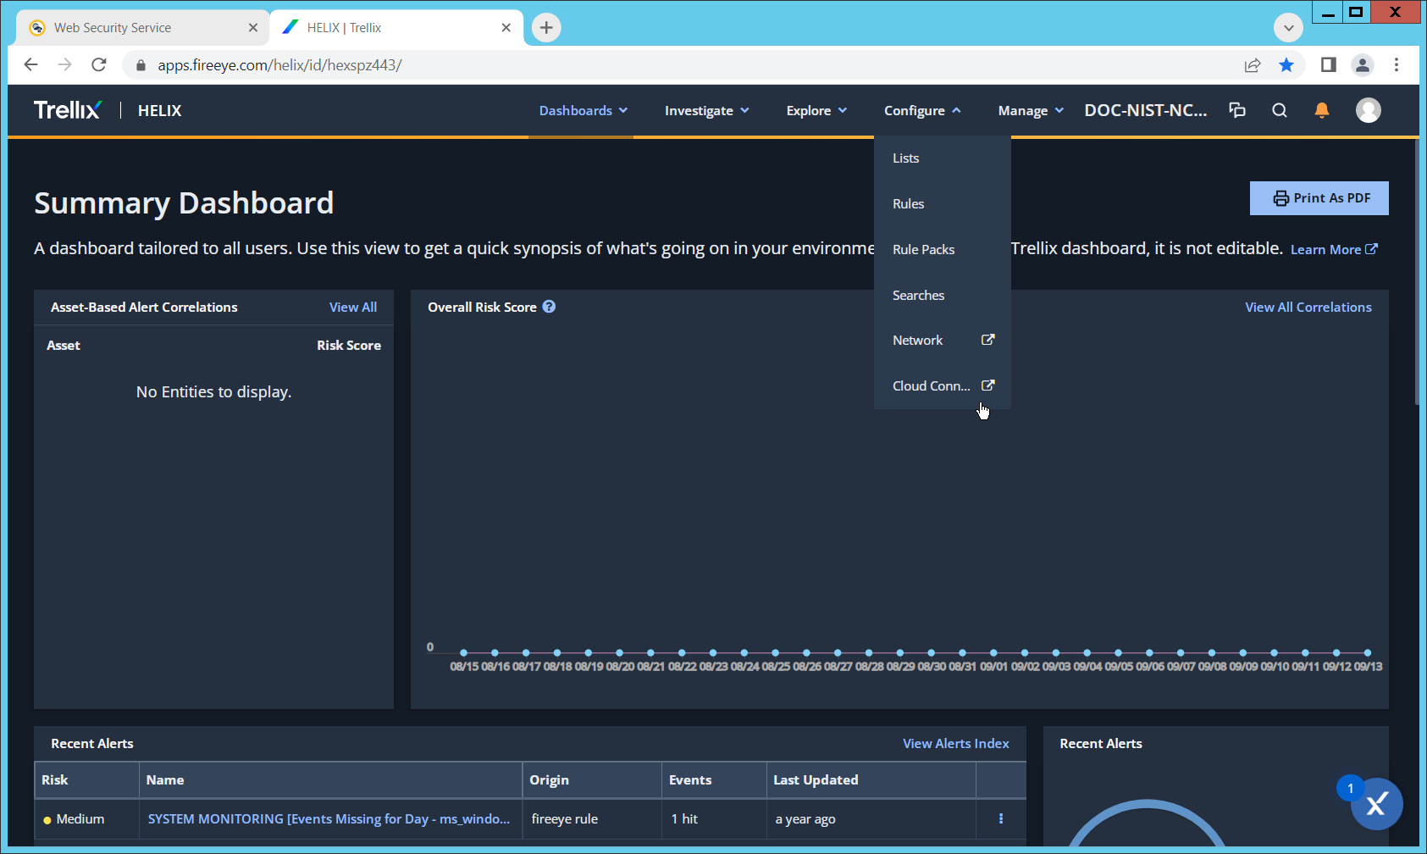Reload the page using the refresh icon
This screenshot has width=1427, height=854.
[x=99, y=65]
